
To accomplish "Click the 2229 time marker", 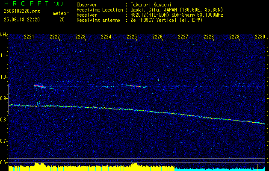I will (x=234, y=36).
